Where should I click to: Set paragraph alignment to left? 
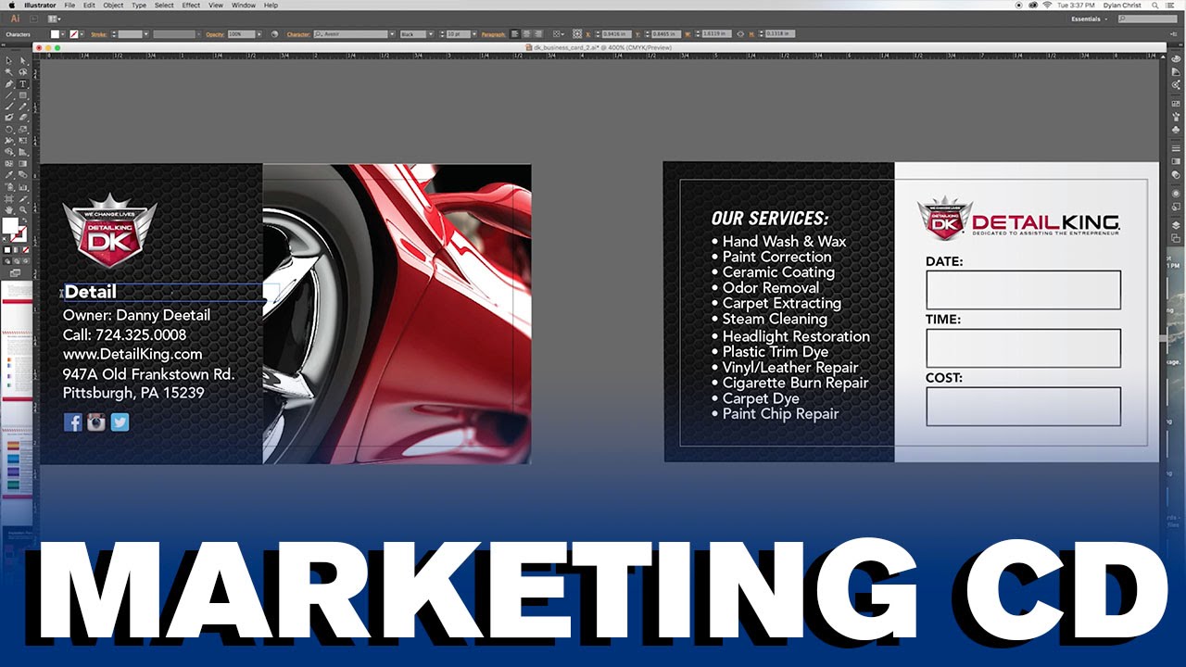514,34
